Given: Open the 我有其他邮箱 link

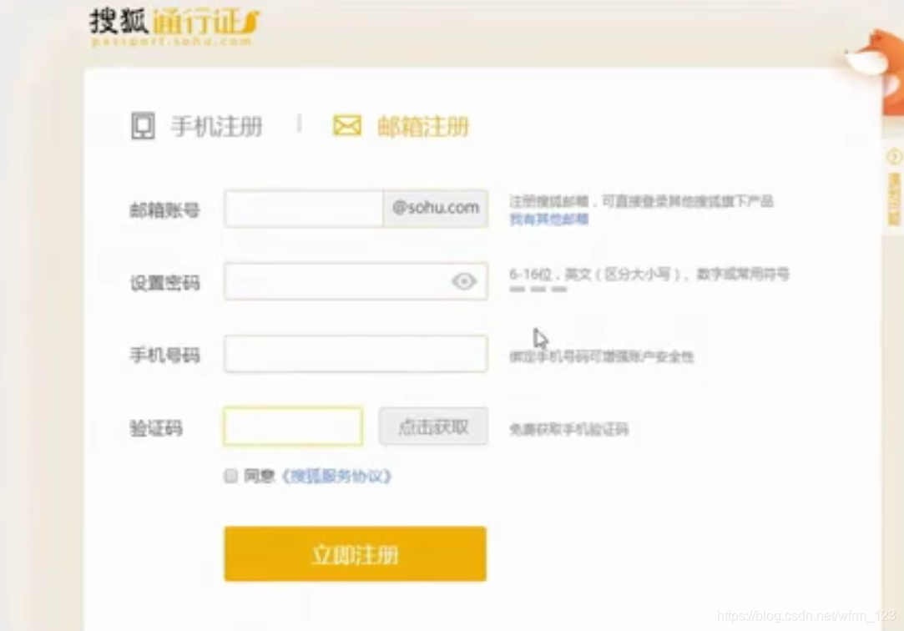Looking at the screenshot, I should pyautogui.click(x=549, y=219).
